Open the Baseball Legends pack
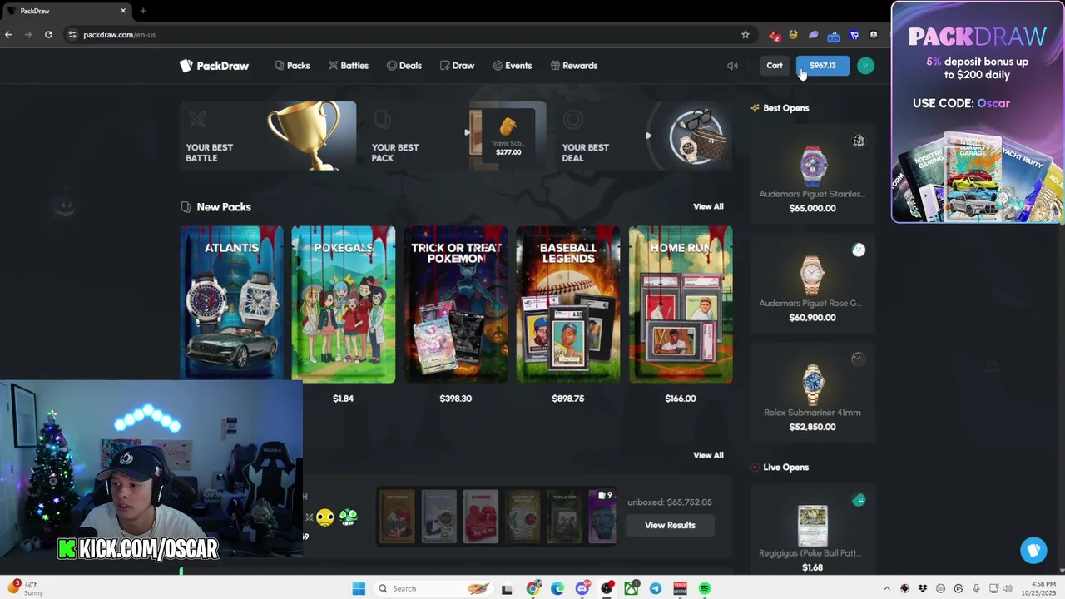 click(x=568, y=304)
